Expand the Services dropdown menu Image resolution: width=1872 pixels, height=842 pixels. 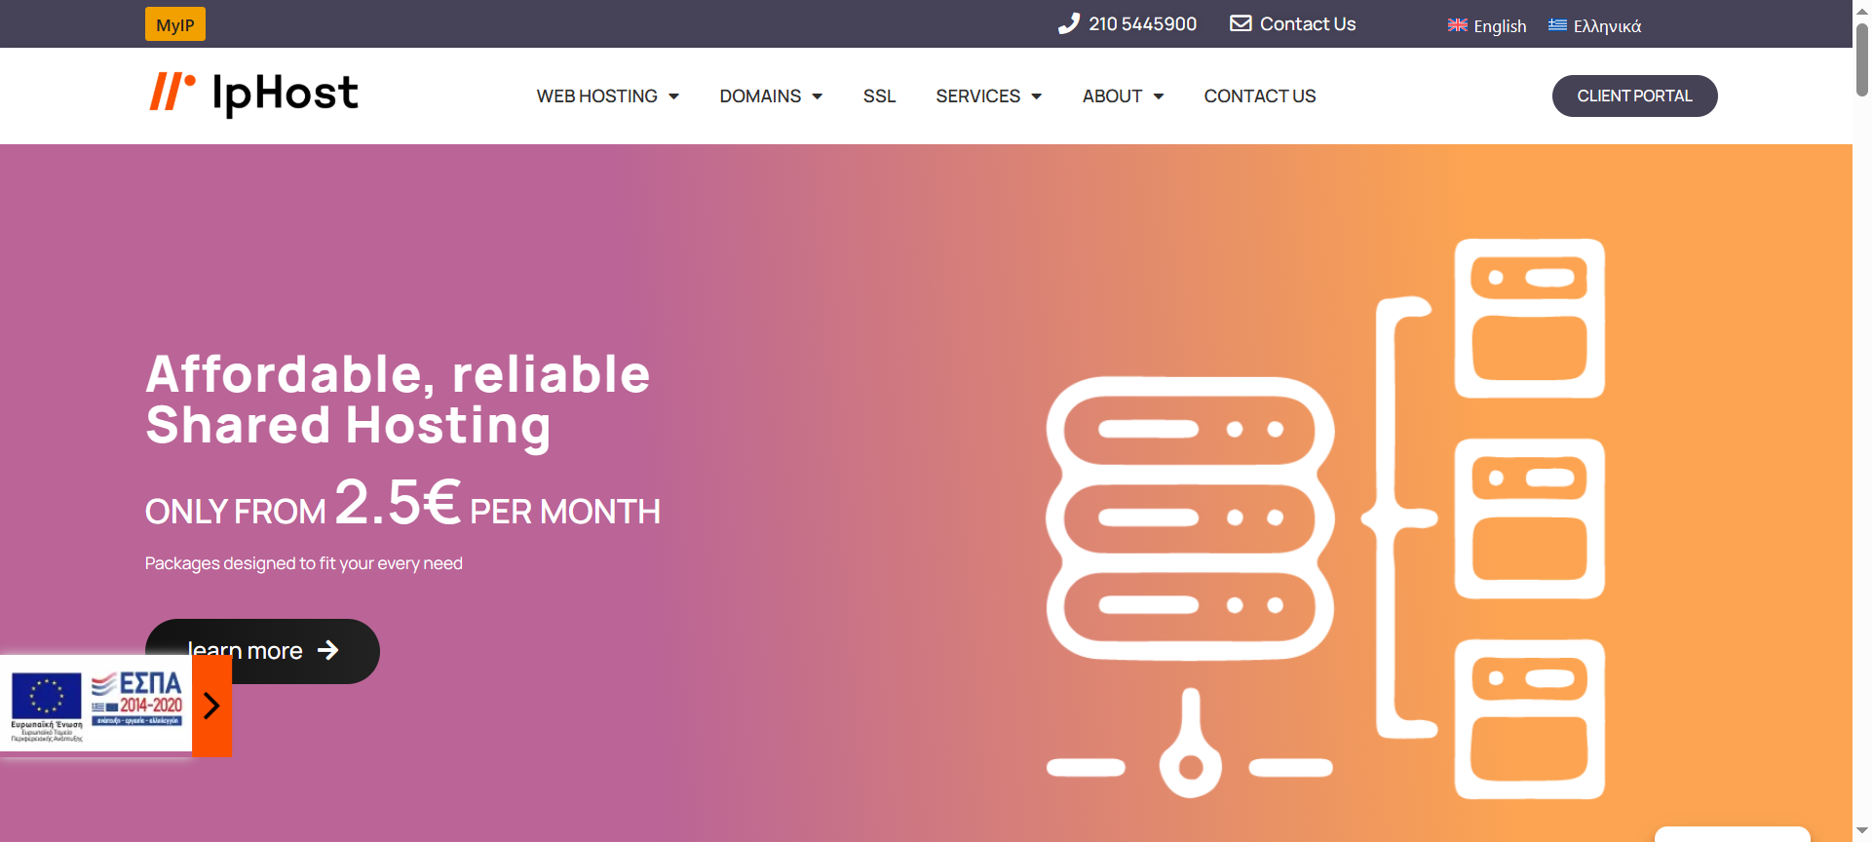tap(988, 96)
